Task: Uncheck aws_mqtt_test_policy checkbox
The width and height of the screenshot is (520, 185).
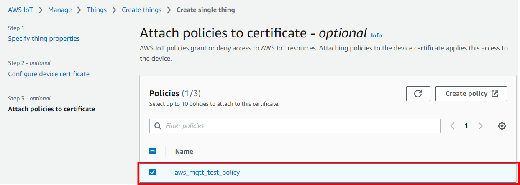Action: tap(153, 172)
